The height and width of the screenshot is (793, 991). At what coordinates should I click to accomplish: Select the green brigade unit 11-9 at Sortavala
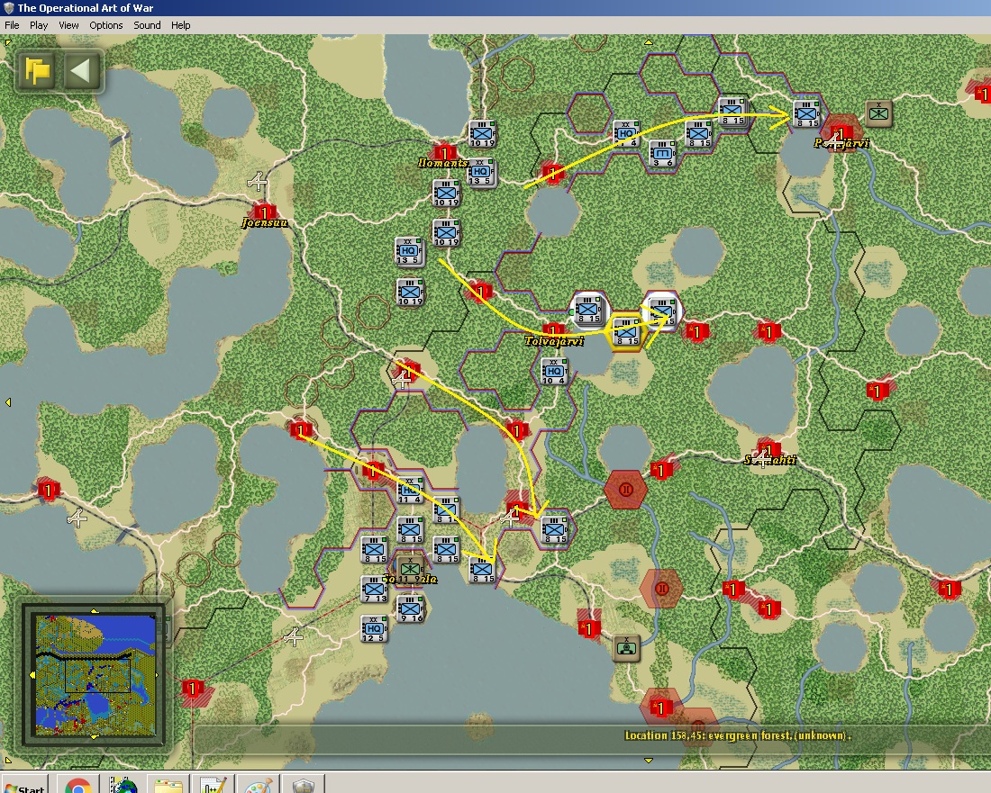408,570
